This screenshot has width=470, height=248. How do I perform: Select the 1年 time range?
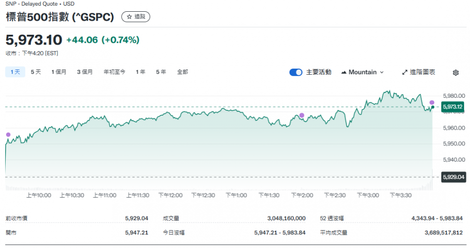[140, 72]
